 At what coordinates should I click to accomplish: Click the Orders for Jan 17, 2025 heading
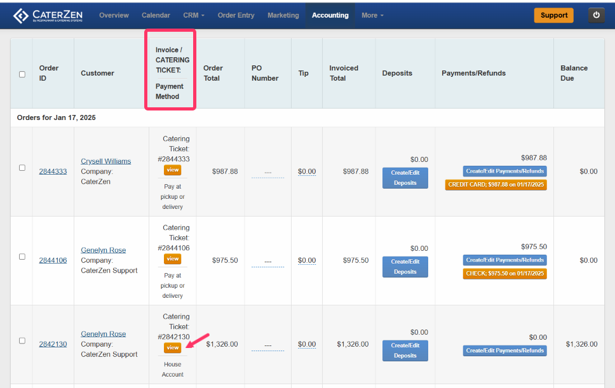click(56, 117)
